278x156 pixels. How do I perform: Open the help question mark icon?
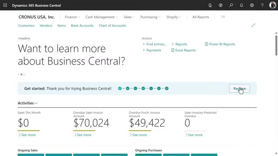[x=262, y=5]
